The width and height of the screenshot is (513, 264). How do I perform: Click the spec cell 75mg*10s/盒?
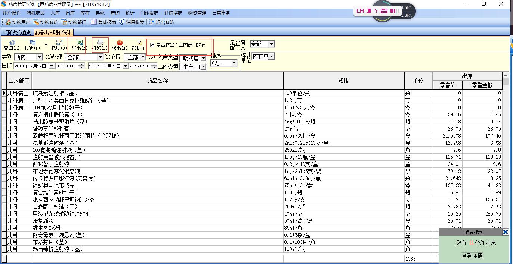344,185
